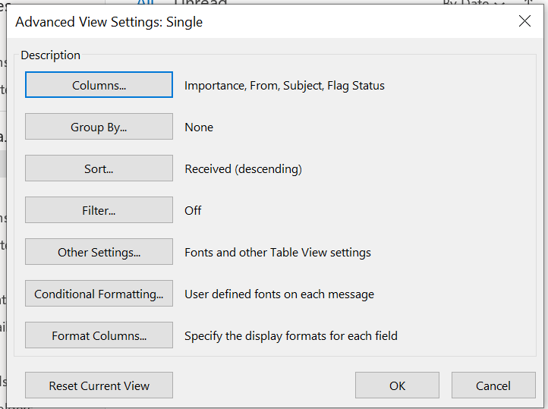The width and height of the screenshot is (548, 409).
Task: Click the Description group label
Action: tap(50, 55)
